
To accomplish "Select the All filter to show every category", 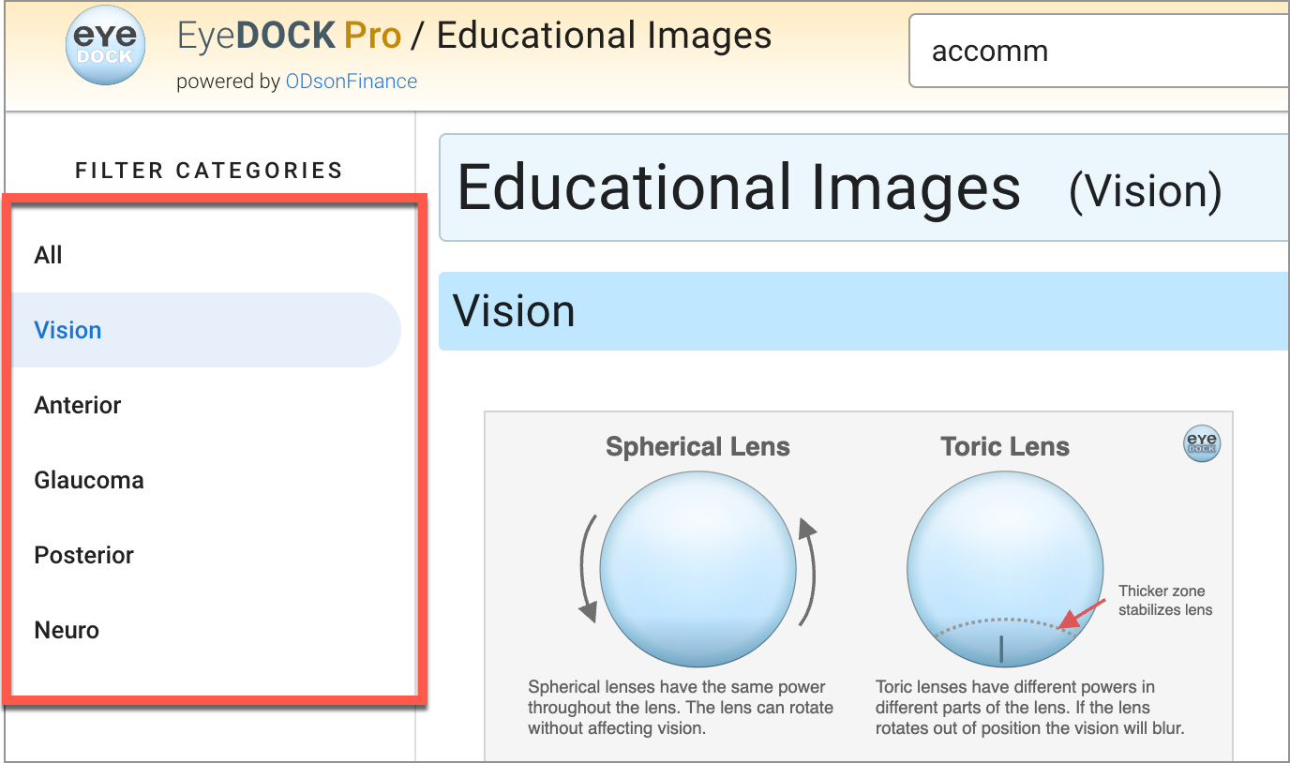I will [x=48, y=254].
